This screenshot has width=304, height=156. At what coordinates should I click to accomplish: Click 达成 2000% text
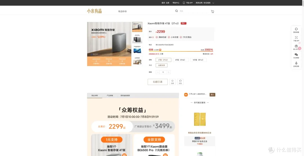[x=207, y=50]
